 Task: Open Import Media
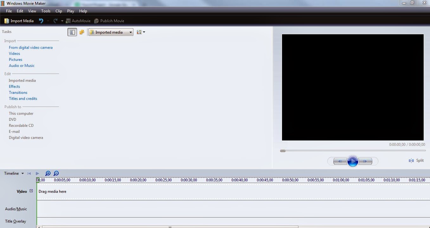click(19, 21)
